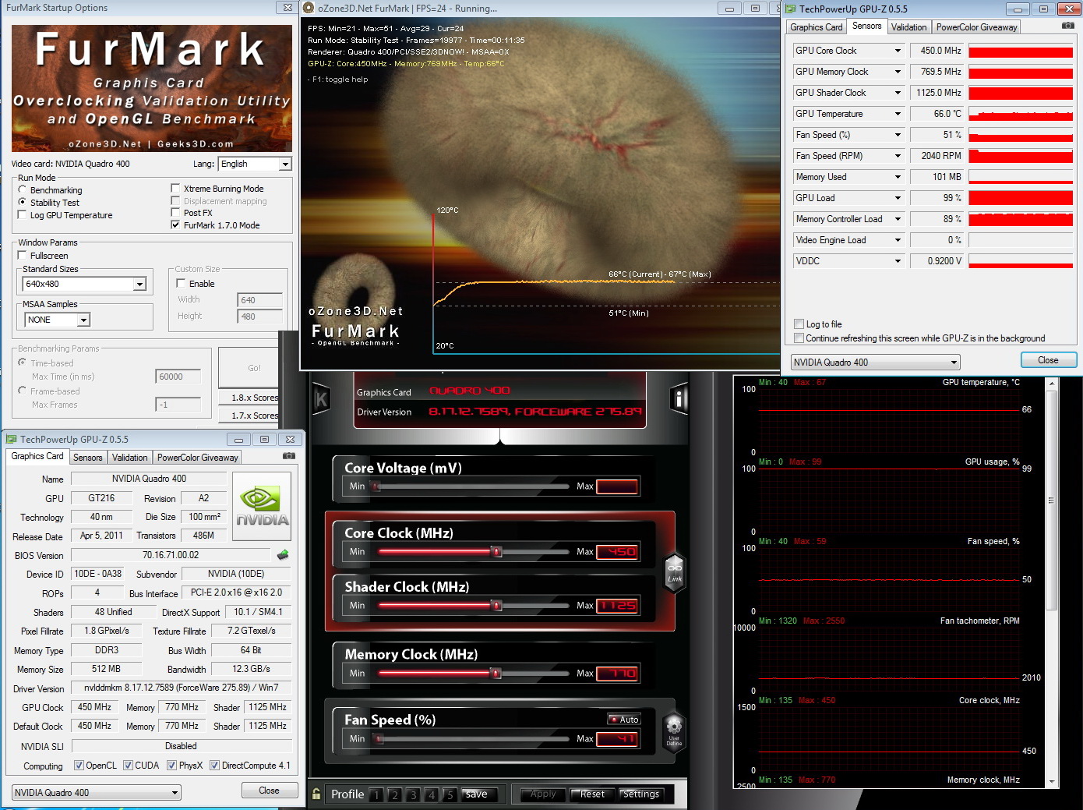Click the profile lock padlock icon

coord(316,794)
